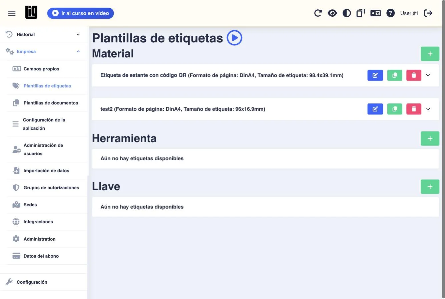Select Plantillas de etiquetas menu item
This screenshot has height=299, width=445.
tap(47, 86)
